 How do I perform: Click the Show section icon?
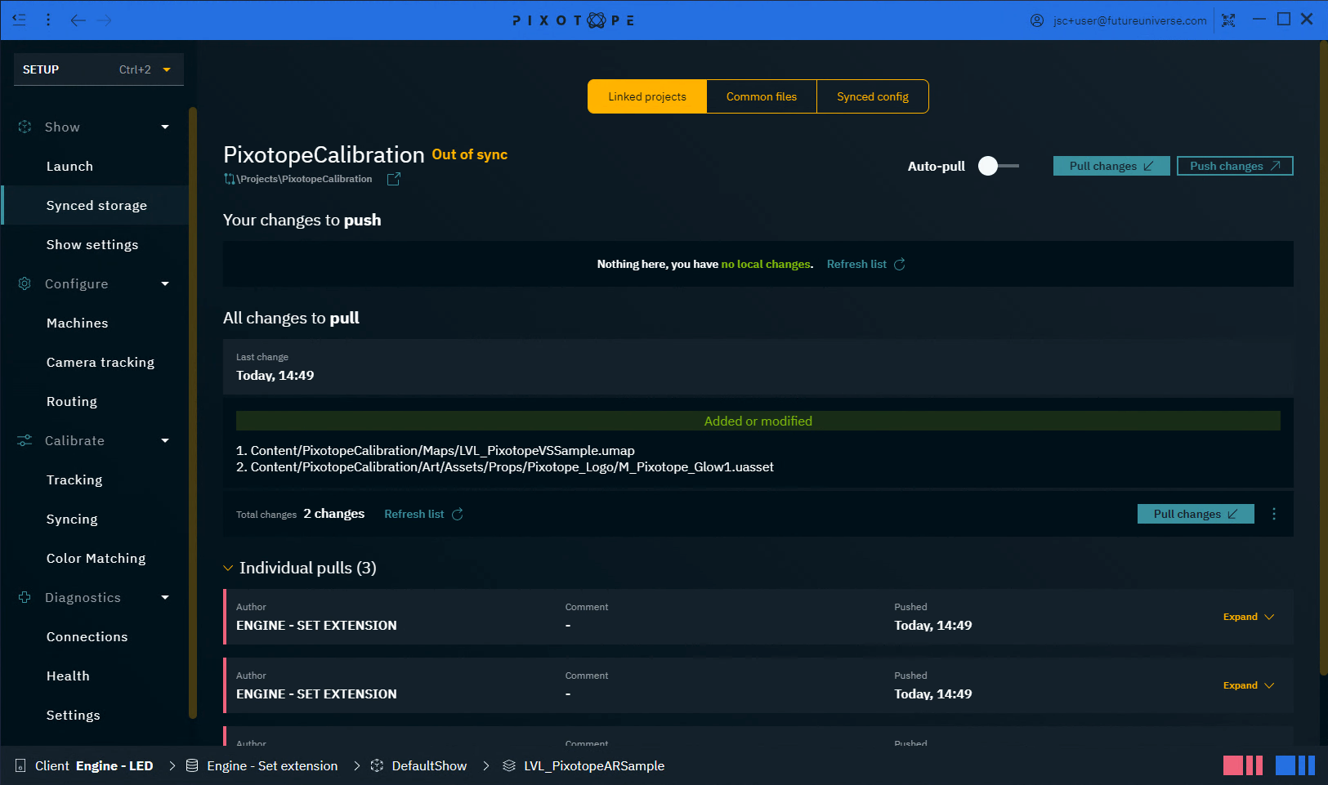(x=25, y=127)
